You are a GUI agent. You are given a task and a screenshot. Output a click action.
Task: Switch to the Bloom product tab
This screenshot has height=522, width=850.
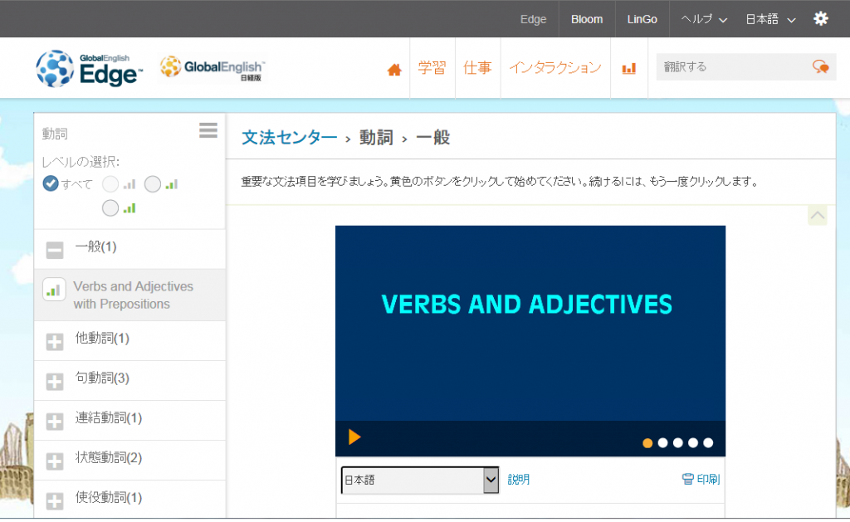pyautogui.click(x=587, y=19)
